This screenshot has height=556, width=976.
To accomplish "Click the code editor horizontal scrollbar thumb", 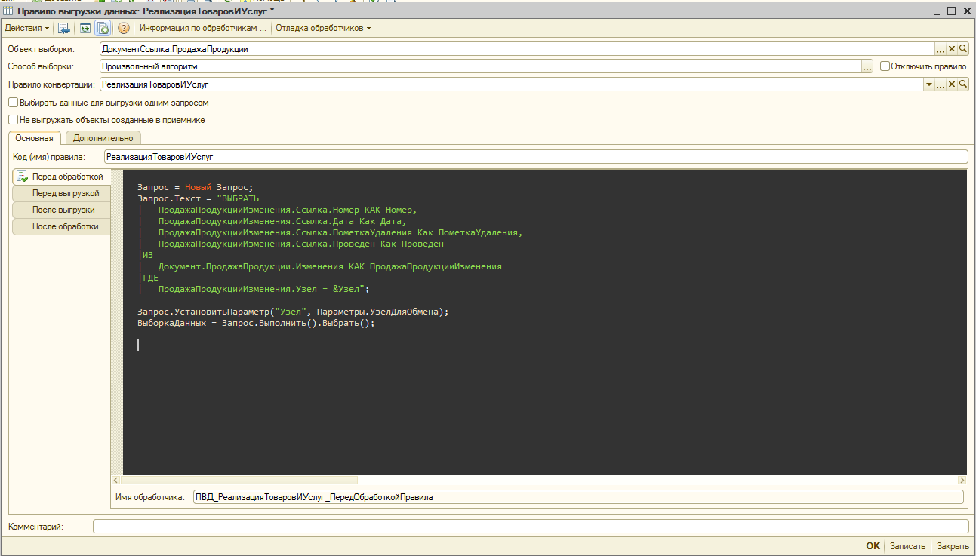I will [x=239, y=480].
